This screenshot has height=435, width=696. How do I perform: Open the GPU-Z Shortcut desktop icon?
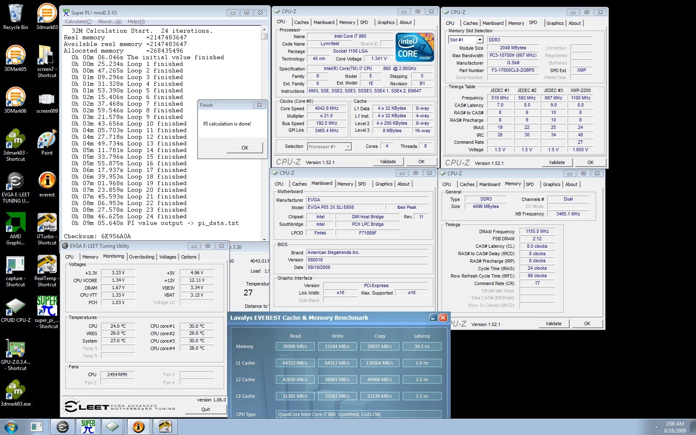(15, 354)
